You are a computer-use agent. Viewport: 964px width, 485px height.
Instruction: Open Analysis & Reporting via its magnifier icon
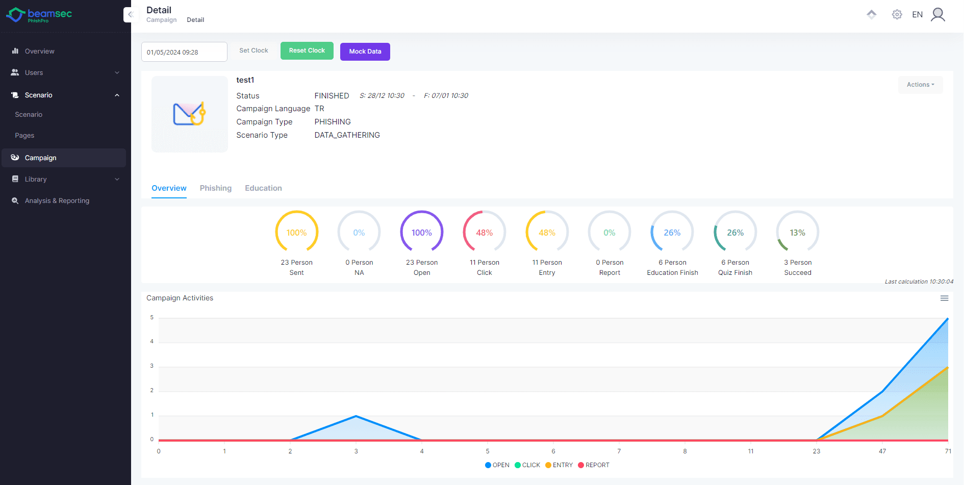click(16, 200)
